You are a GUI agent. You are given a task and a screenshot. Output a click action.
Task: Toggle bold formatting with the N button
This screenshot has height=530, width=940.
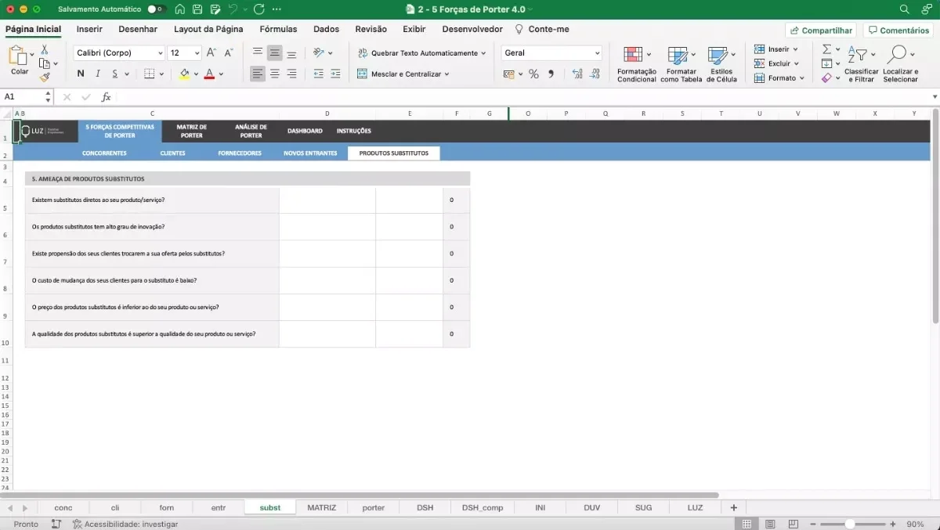click(x=81, y=74)
